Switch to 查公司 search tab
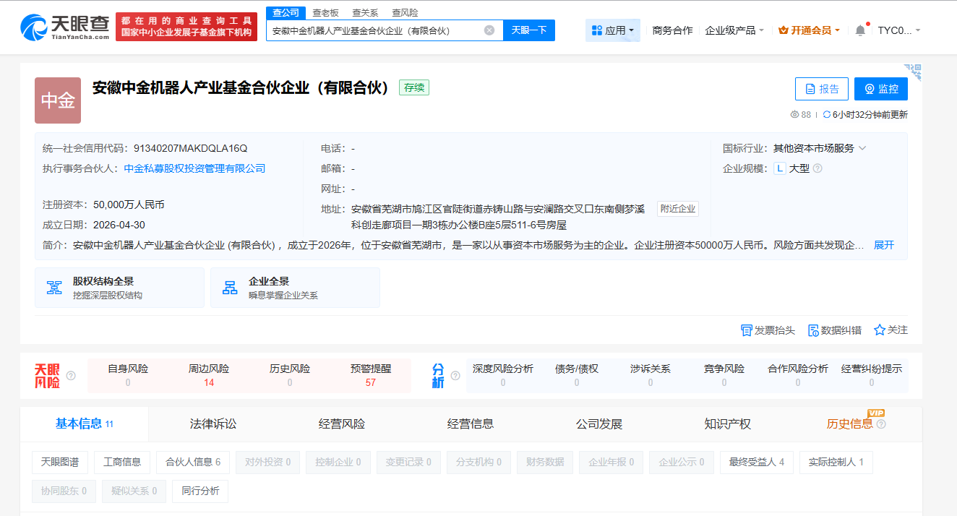Image resolution: width=957 pixels, height=516 pixels. pos(286,12)
